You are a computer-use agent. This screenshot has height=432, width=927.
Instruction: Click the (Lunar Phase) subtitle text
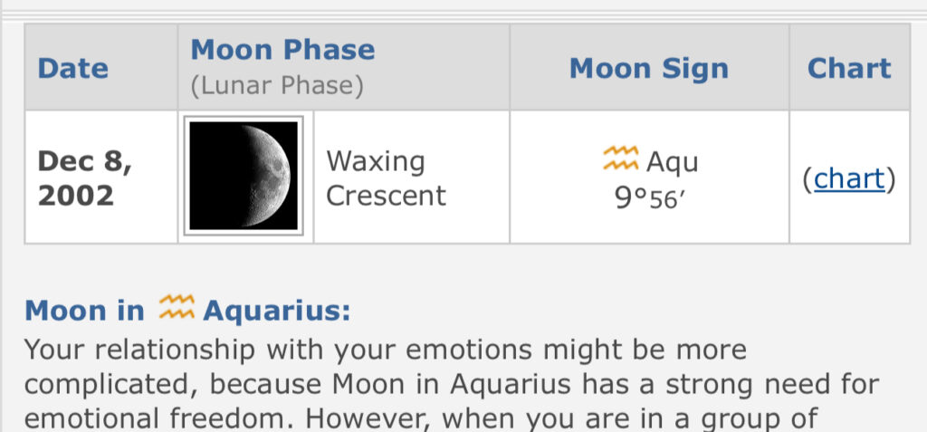[277, 86]
